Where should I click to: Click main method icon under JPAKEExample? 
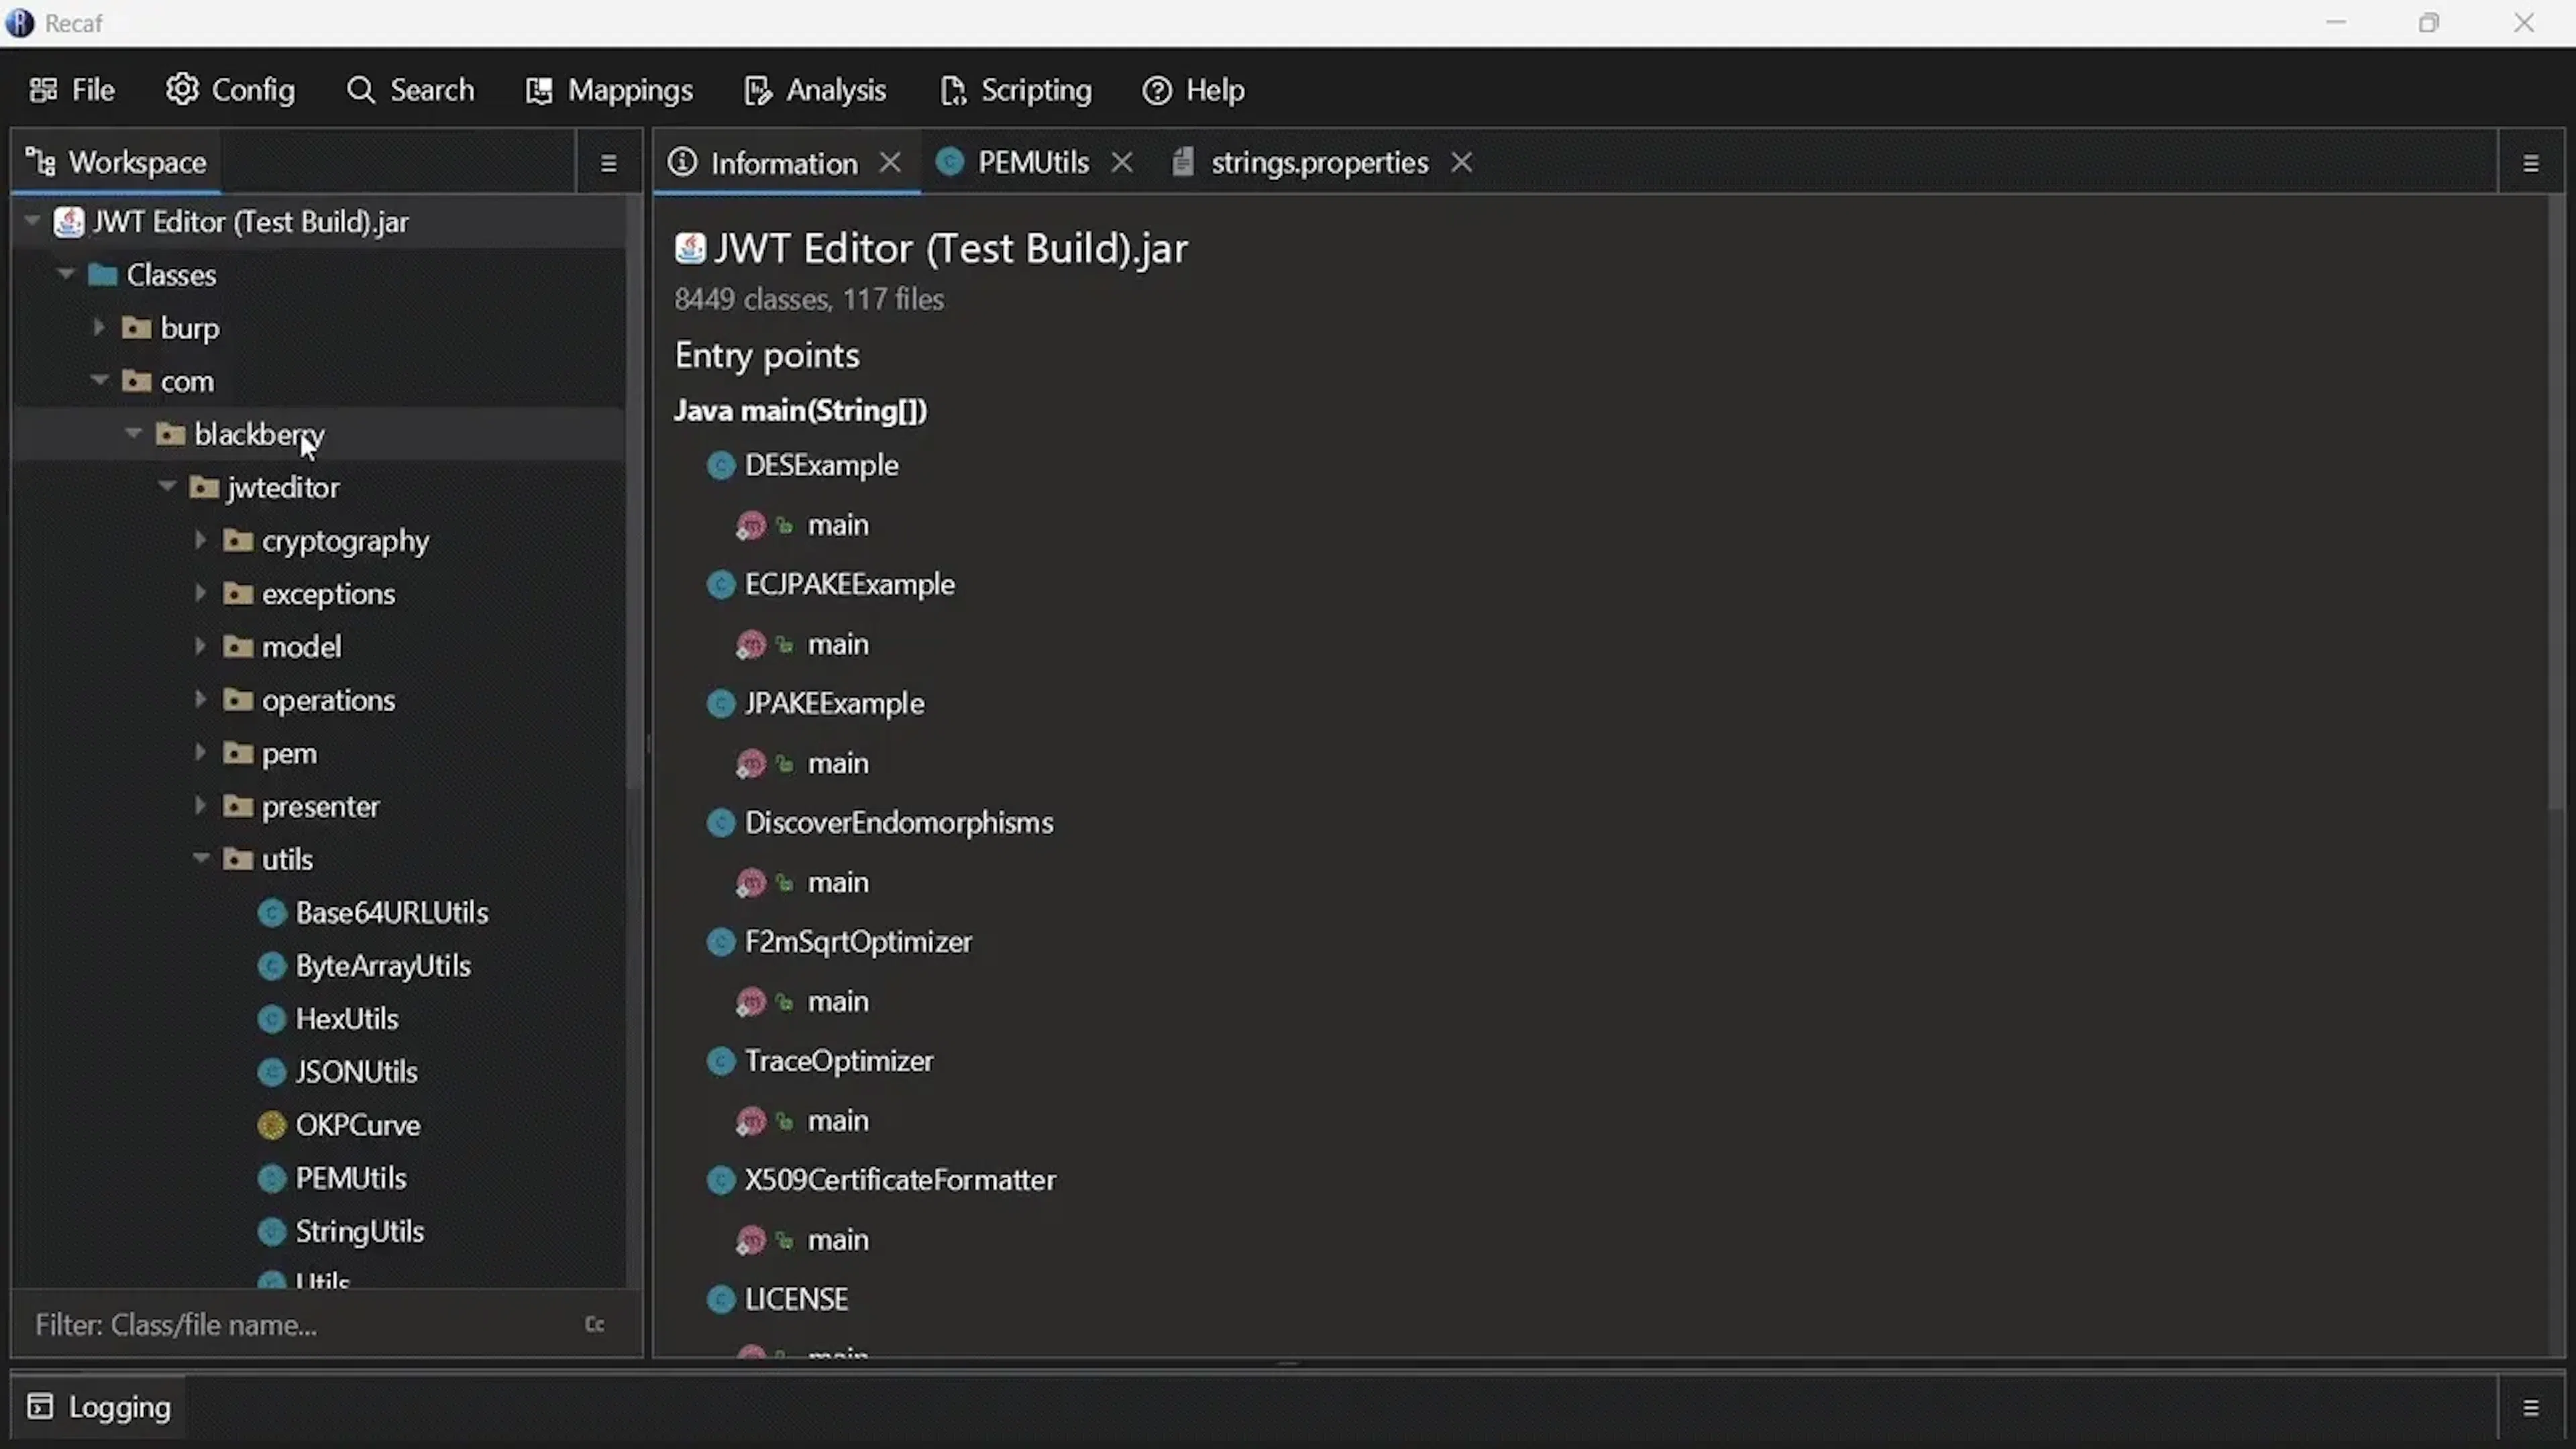point(751,763)
